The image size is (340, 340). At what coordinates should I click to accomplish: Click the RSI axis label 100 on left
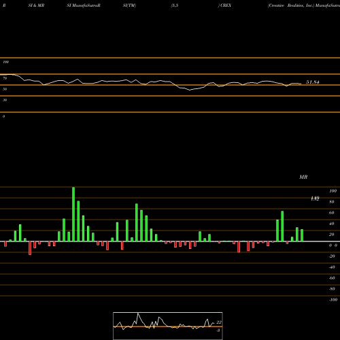pos(5,62)
